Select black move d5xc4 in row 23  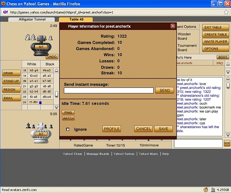click(x=47, y=97)
